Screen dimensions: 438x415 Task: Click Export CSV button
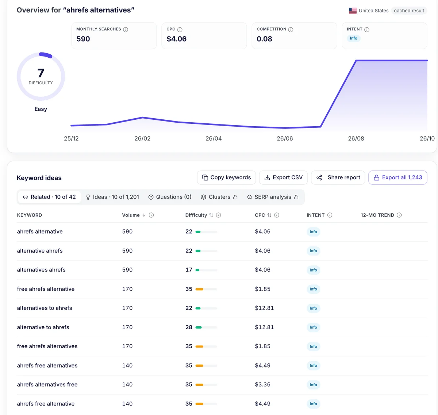tap(283, 177)
